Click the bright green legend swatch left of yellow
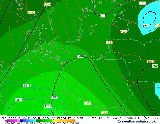This screenshot has height=124, width=160. [x=50, y=121]
